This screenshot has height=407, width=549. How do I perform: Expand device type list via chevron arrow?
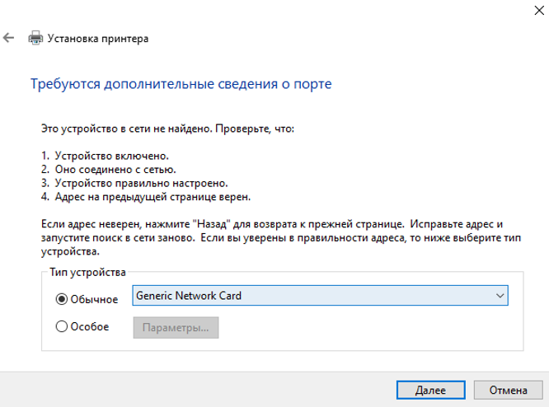click(x=500, y=296)
